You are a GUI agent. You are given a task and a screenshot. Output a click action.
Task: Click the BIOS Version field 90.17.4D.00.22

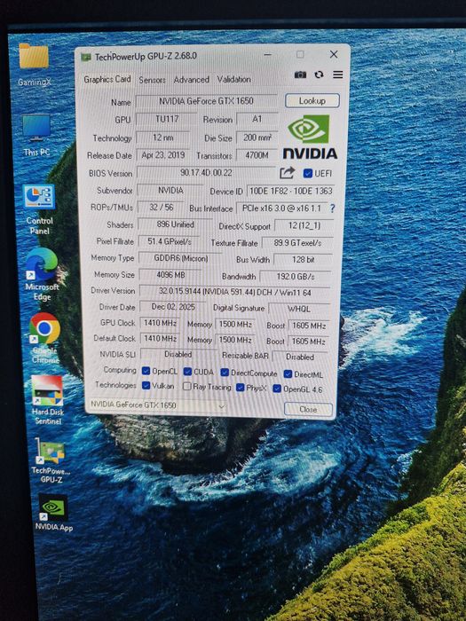click(206, 173)
